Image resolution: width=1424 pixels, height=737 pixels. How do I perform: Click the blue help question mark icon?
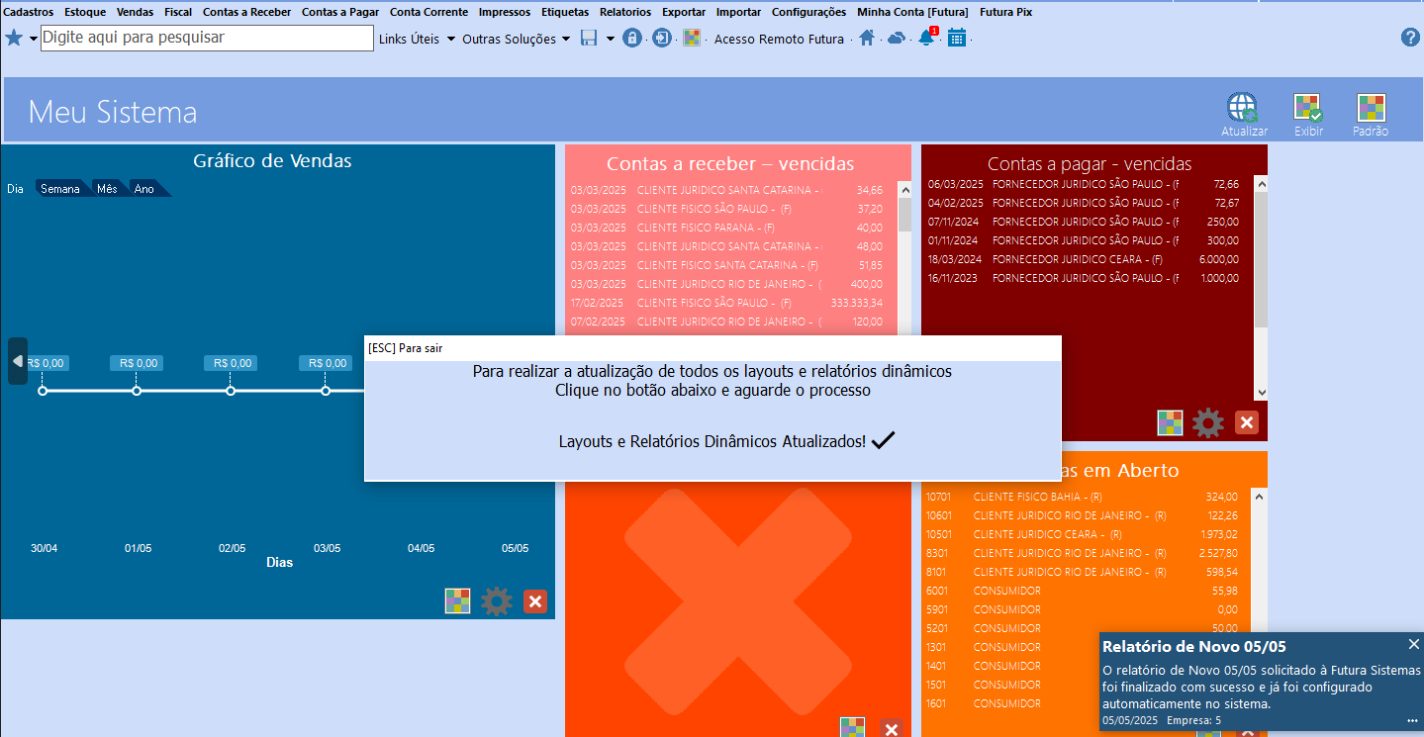click(x=1410, y=38)
